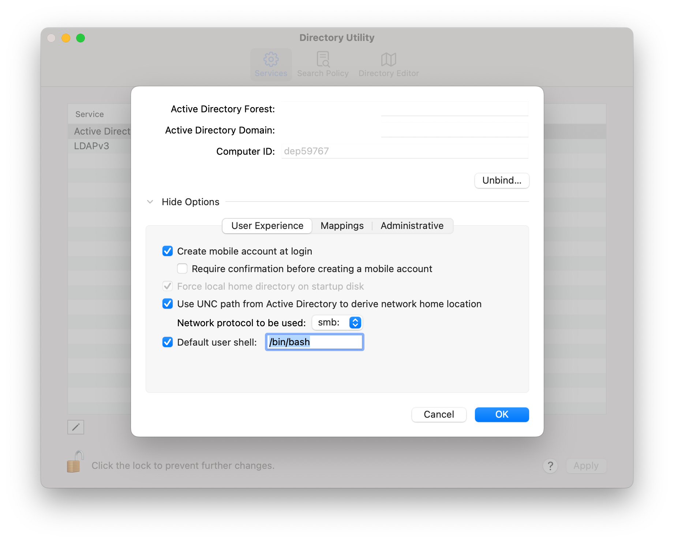Toggle Create mobile account at login
This screenshot has height=542, width=674.
point(168,251)
